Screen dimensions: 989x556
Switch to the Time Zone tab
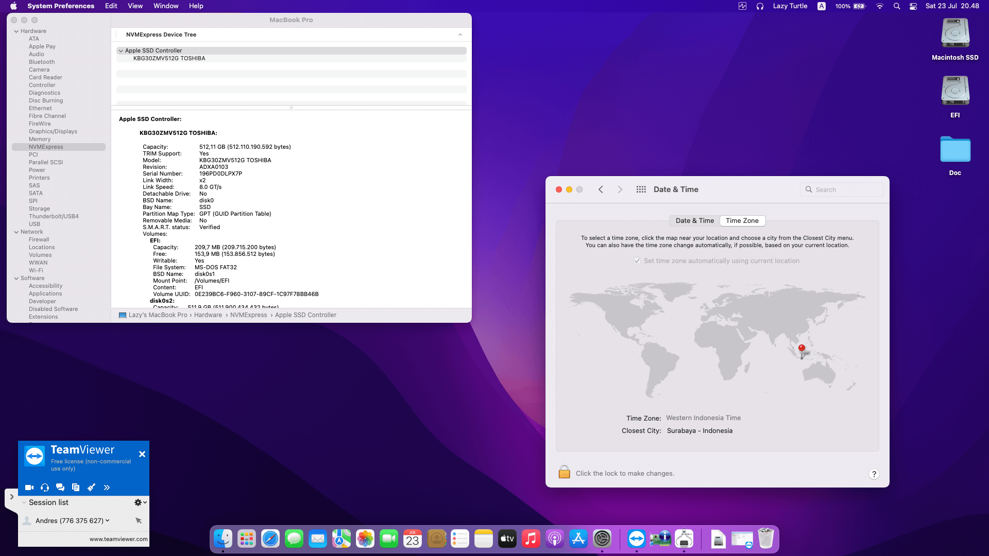coord(742,221)
